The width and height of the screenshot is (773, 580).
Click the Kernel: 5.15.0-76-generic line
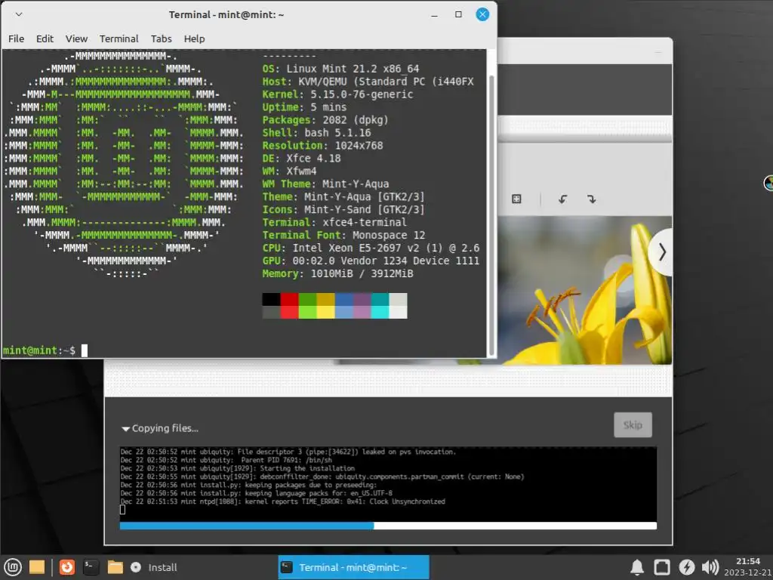[x=337, y=94]
